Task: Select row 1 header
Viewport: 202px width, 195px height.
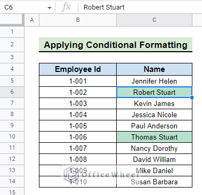Action: (x=12, y=32)
